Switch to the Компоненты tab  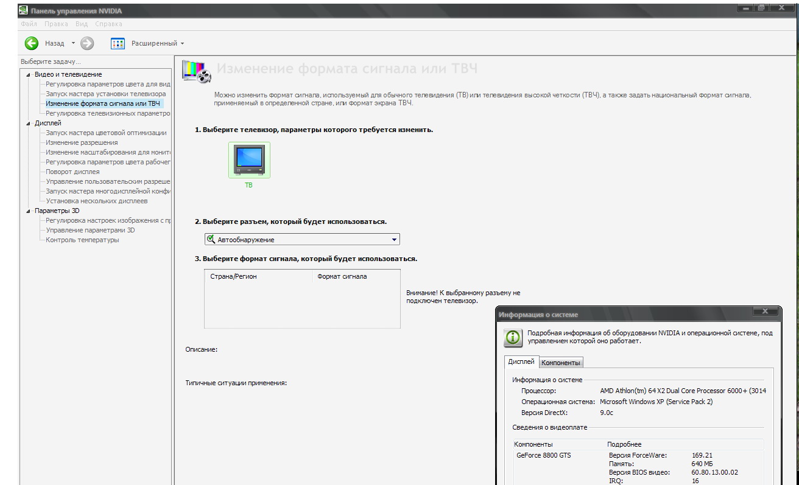(561, 363)
